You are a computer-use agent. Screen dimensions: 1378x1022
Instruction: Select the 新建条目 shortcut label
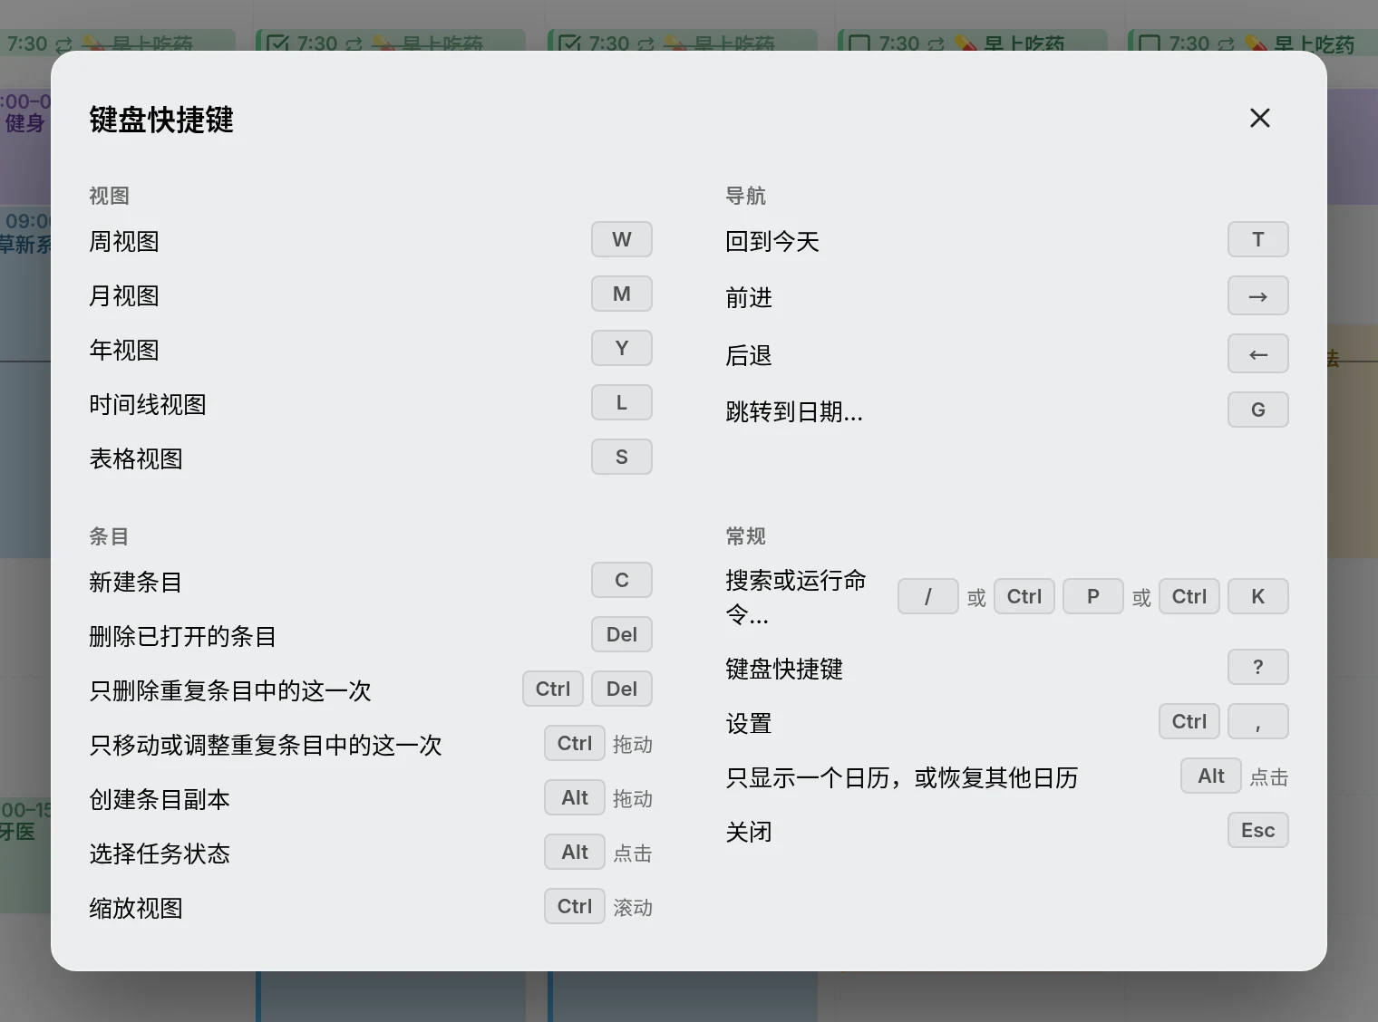(136, 583)
